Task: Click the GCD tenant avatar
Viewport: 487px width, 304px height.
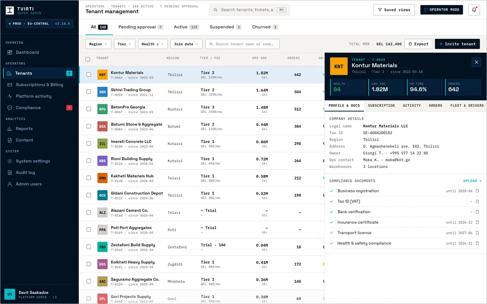Action: click(x=102, y=195)
